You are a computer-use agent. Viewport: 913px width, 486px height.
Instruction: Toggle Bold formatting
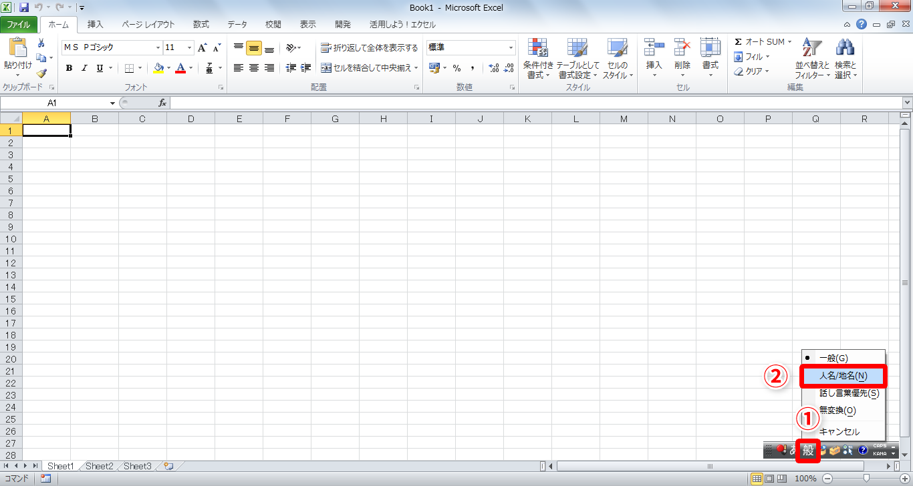[x=70, y=67]
